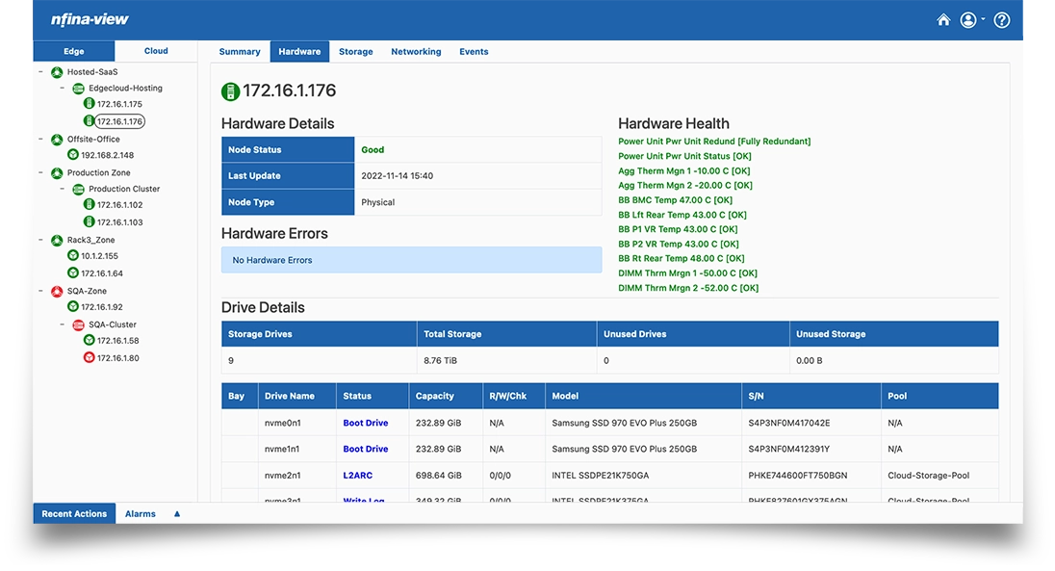This screenshot has height=571, width=1055.
Task: Click the L2ARC status link
Action: 356,476
